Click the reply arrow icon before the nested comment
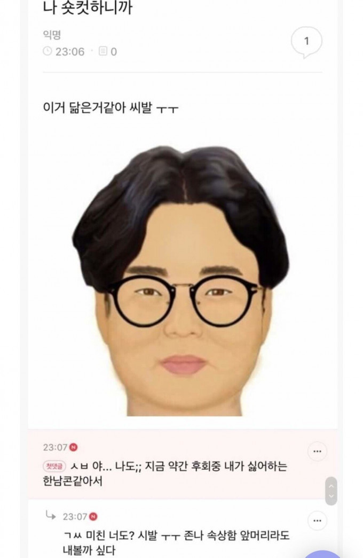The image size is (363, 558). click(x=50, y=515)
